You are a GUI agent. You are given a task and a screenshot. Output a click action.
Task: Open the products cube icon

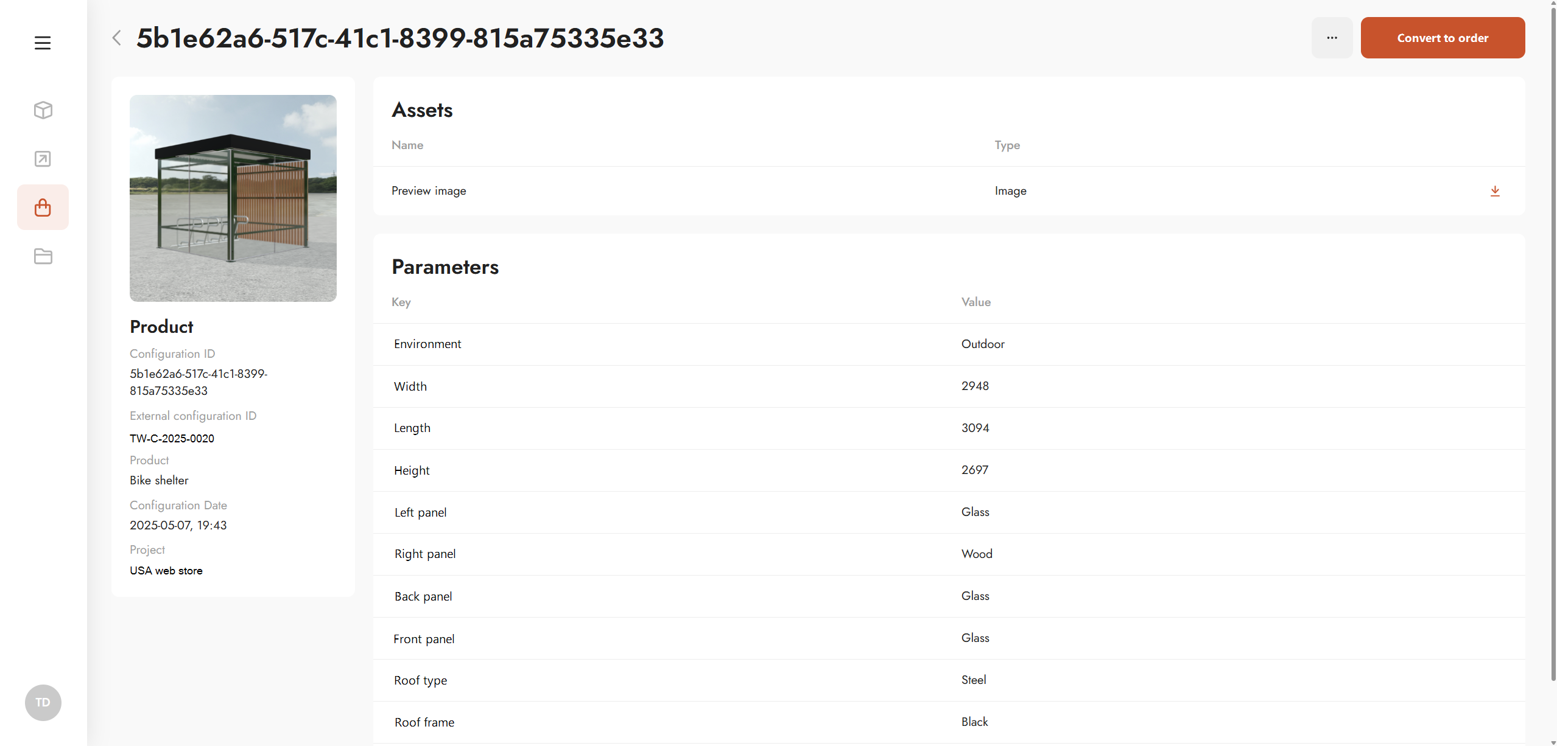[43, 110]
